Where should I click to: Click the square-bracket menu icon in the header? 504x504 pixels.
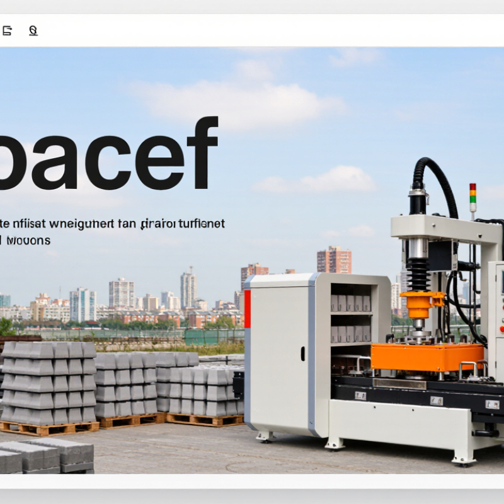point(7,31)
